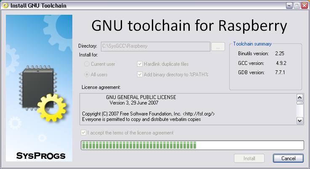The width and height of the screenshot is (310, 169).
Task: Click the maximize window button
Action: [297, 5]
